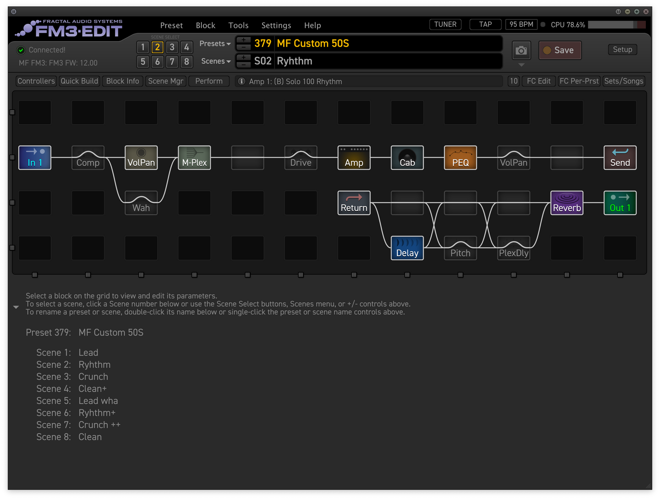Viewport: 660px width, 499px height.
Task: Select the Reverb block
Action: 567,203
